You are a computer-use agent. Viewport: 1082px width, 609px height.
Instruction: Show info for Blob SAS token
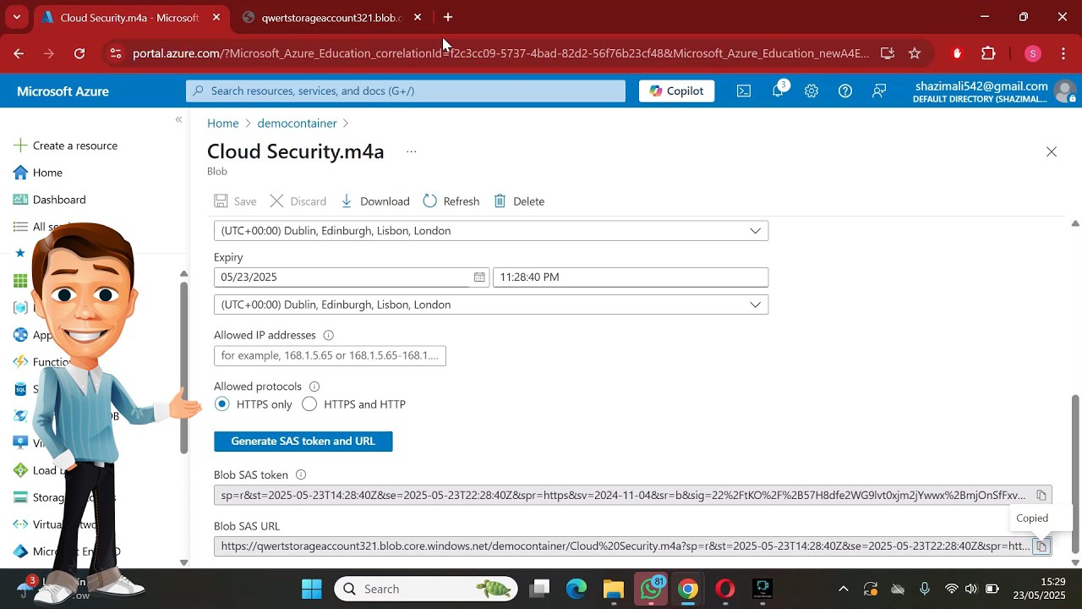pyautogui.click(x=301, y=475)
